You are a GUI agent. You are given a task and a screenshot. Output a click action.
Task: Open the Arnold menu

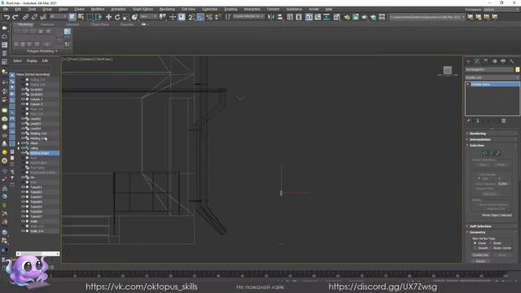(x=313, y=9)
